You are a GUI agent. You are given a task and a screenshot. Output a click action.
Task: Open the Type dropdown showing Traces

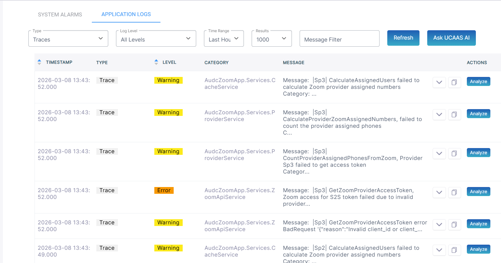click(68, 39)
